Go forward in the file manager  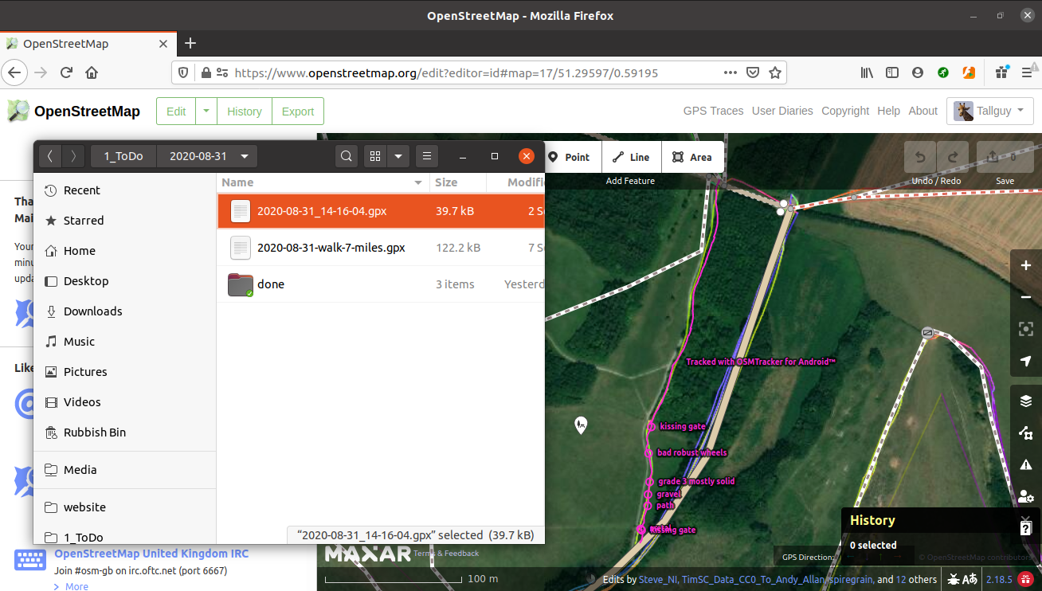point(73,156)
